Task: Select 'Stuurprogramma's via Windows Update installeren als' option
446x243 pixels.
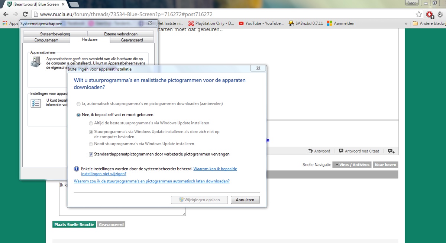Action: point(91,132)
